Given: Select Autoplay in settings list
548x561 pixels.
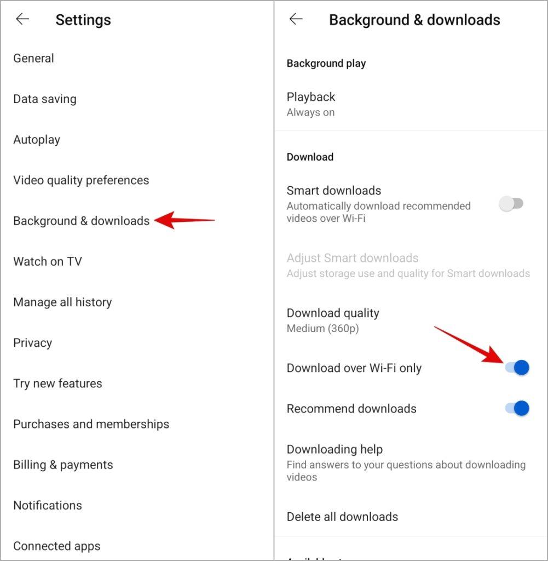Looking at the screenshot, I should (137, 140).
